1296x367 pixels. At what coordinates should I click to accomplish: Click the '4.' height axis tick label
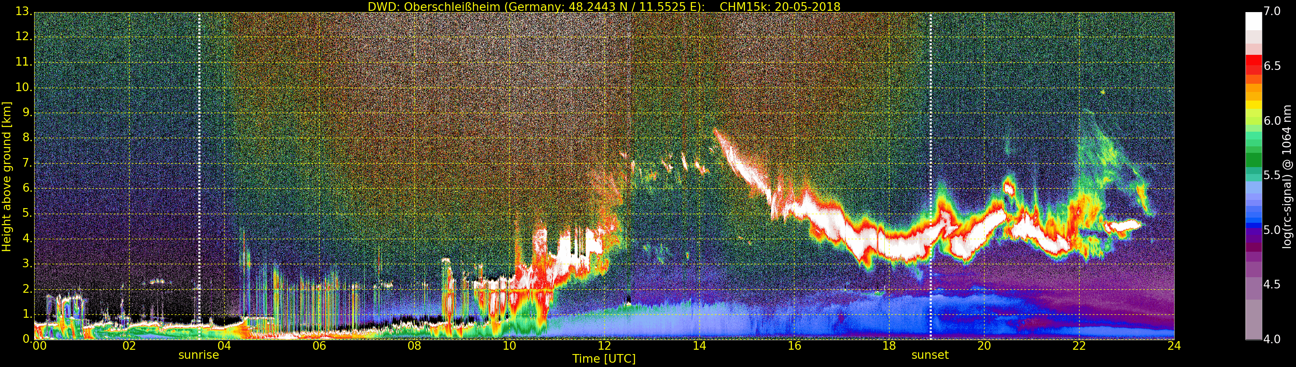click(x=27, y=239)
